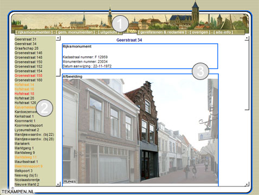The height and width of the screenshot is (195, 259).
Task: Select the orange Hofstraat 14 entry
Action: coord(24,85)
